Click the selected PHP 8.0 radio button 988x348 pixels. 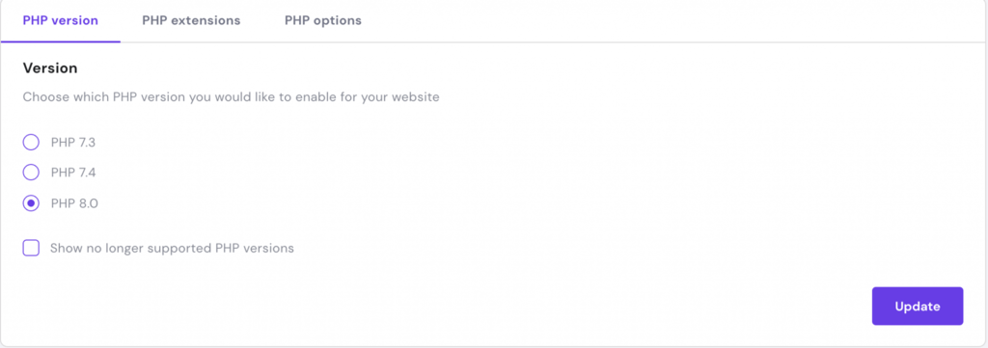click(x=31, y=203)
